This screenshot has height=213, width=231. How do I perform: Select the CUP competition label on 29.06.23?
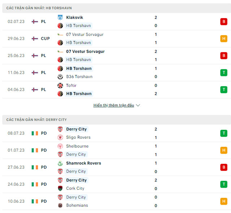tap(45, 38)
